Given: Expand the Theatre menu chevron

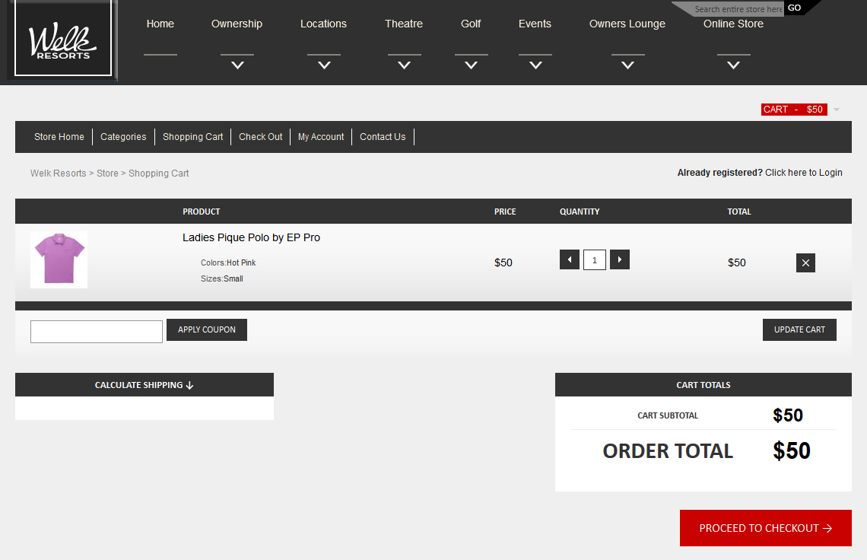Looking at the screenshot, I should point(404,65).
